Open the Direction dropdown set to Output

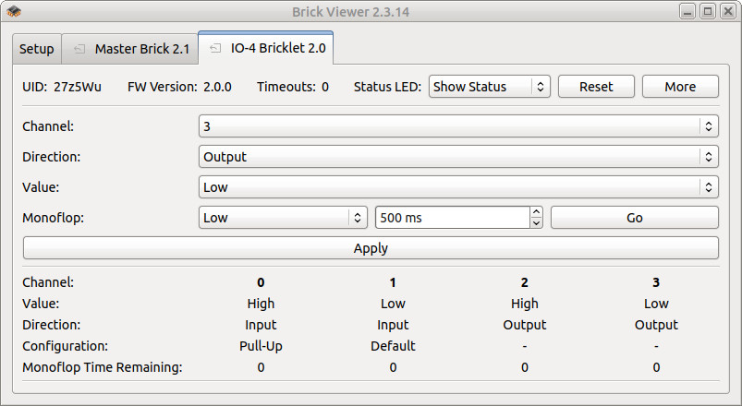coord(458,157)
